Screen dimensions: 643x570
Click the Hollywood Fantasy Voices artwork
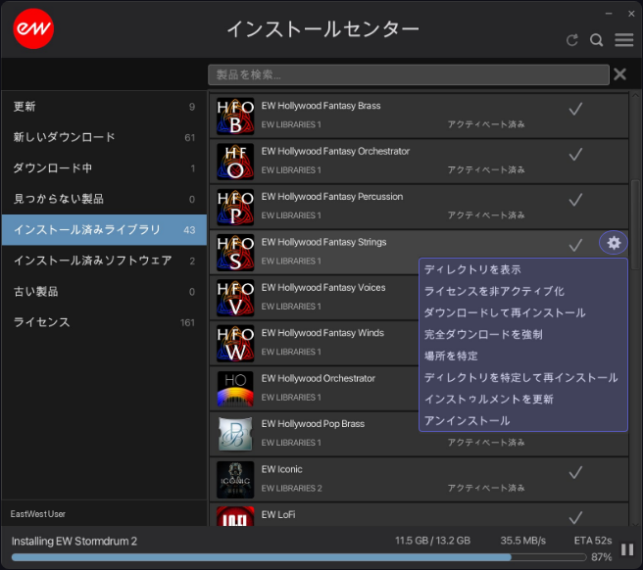click(235, 298)
